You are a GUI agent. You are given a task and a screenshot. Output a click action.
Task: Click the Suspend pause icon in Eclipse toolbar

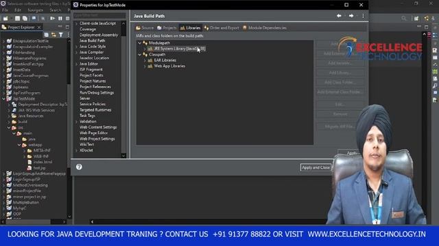[x=60, y=18]
